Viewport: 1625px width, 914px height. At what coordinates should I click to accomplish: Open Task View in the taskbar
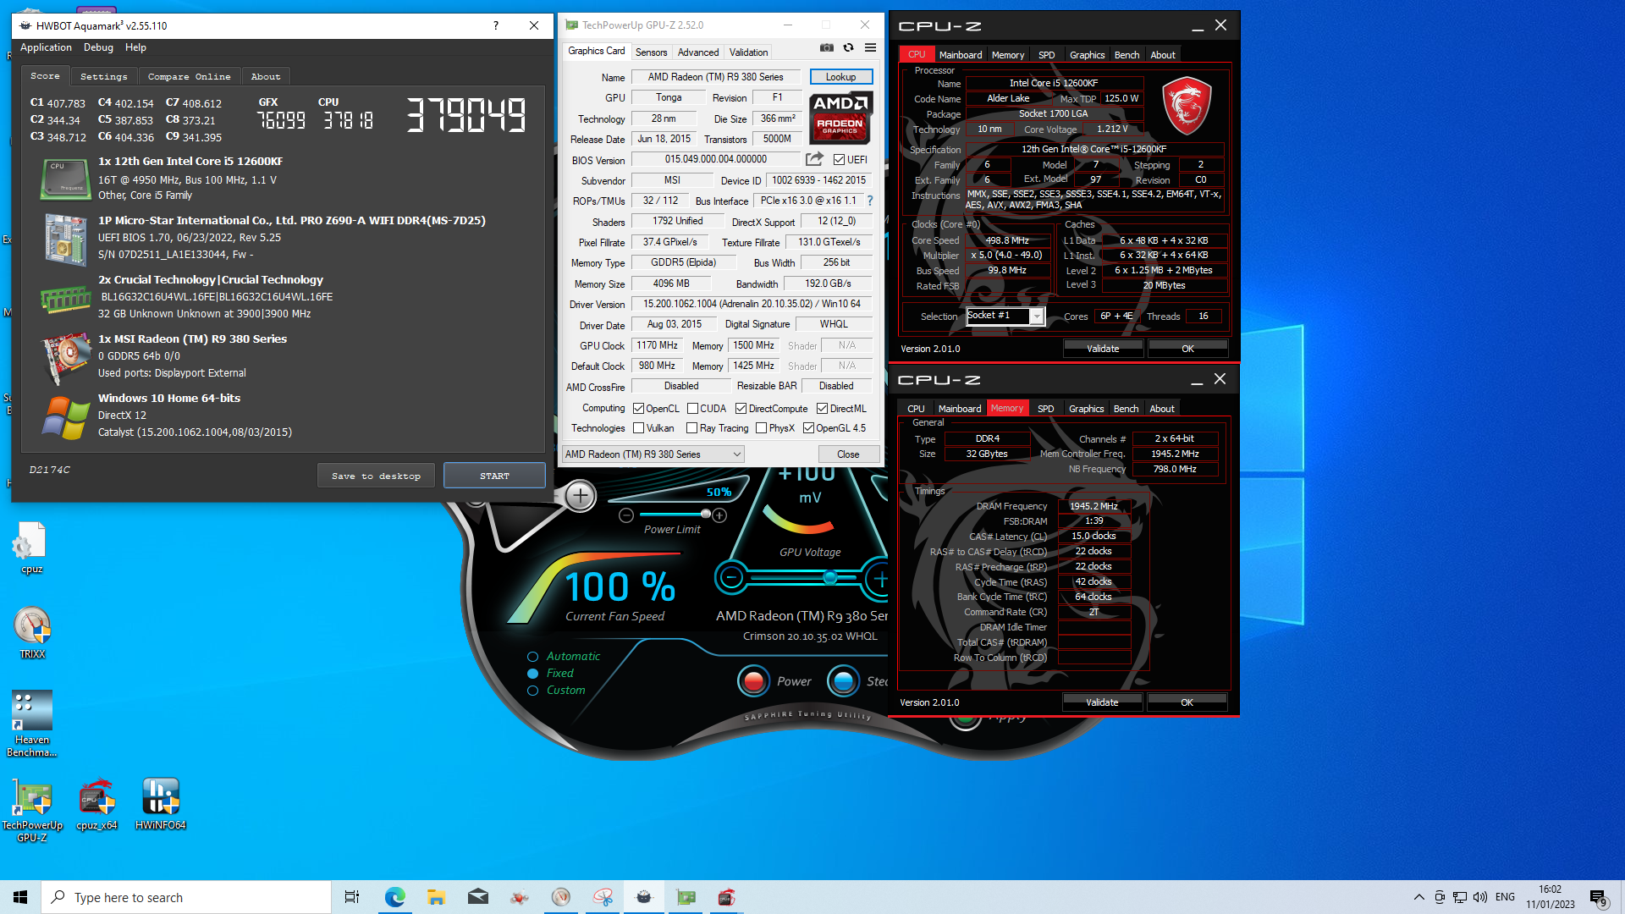tap(352, 897)
